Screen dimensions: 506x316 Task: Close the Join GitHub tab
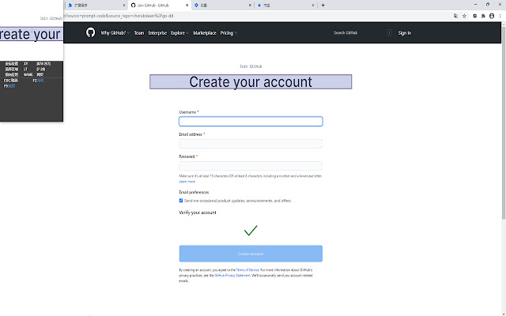[x=187, y=6]
